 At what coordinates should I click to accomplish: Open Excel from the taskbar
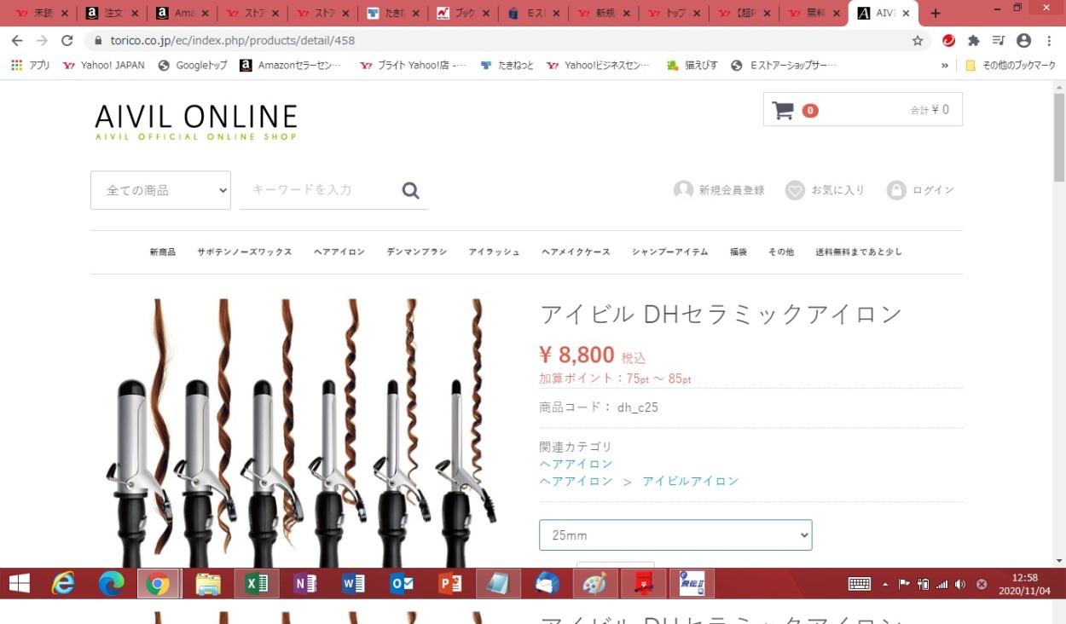pyautogui.click(x=256, y=584)
